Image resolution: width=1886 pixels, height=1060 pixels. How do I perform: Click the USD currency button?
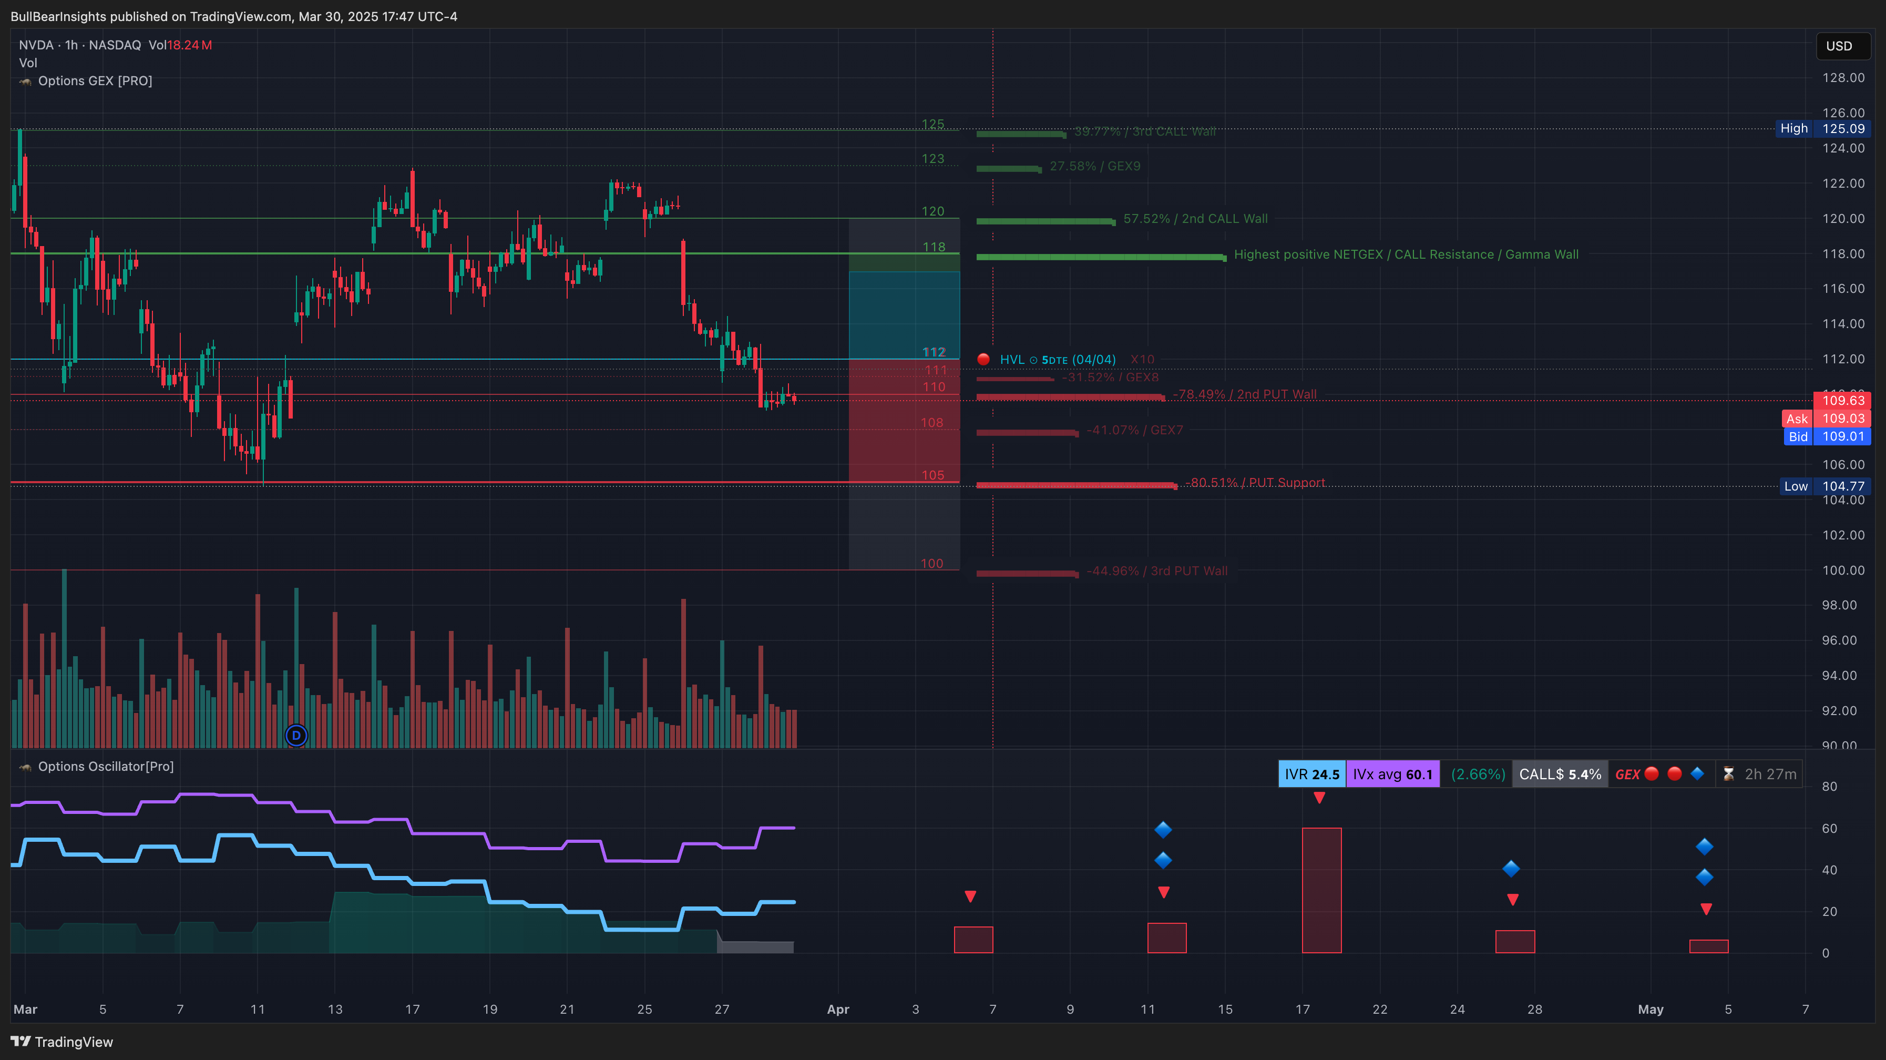click(x=1842, y=45)
